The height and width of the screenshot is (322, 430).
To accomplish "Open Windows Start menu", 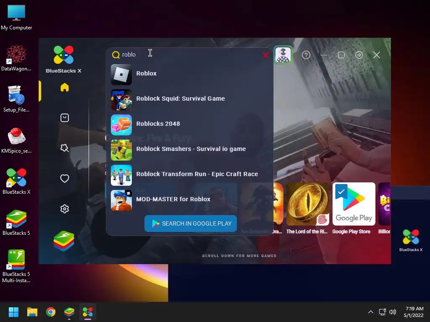I will click(13, 312).
